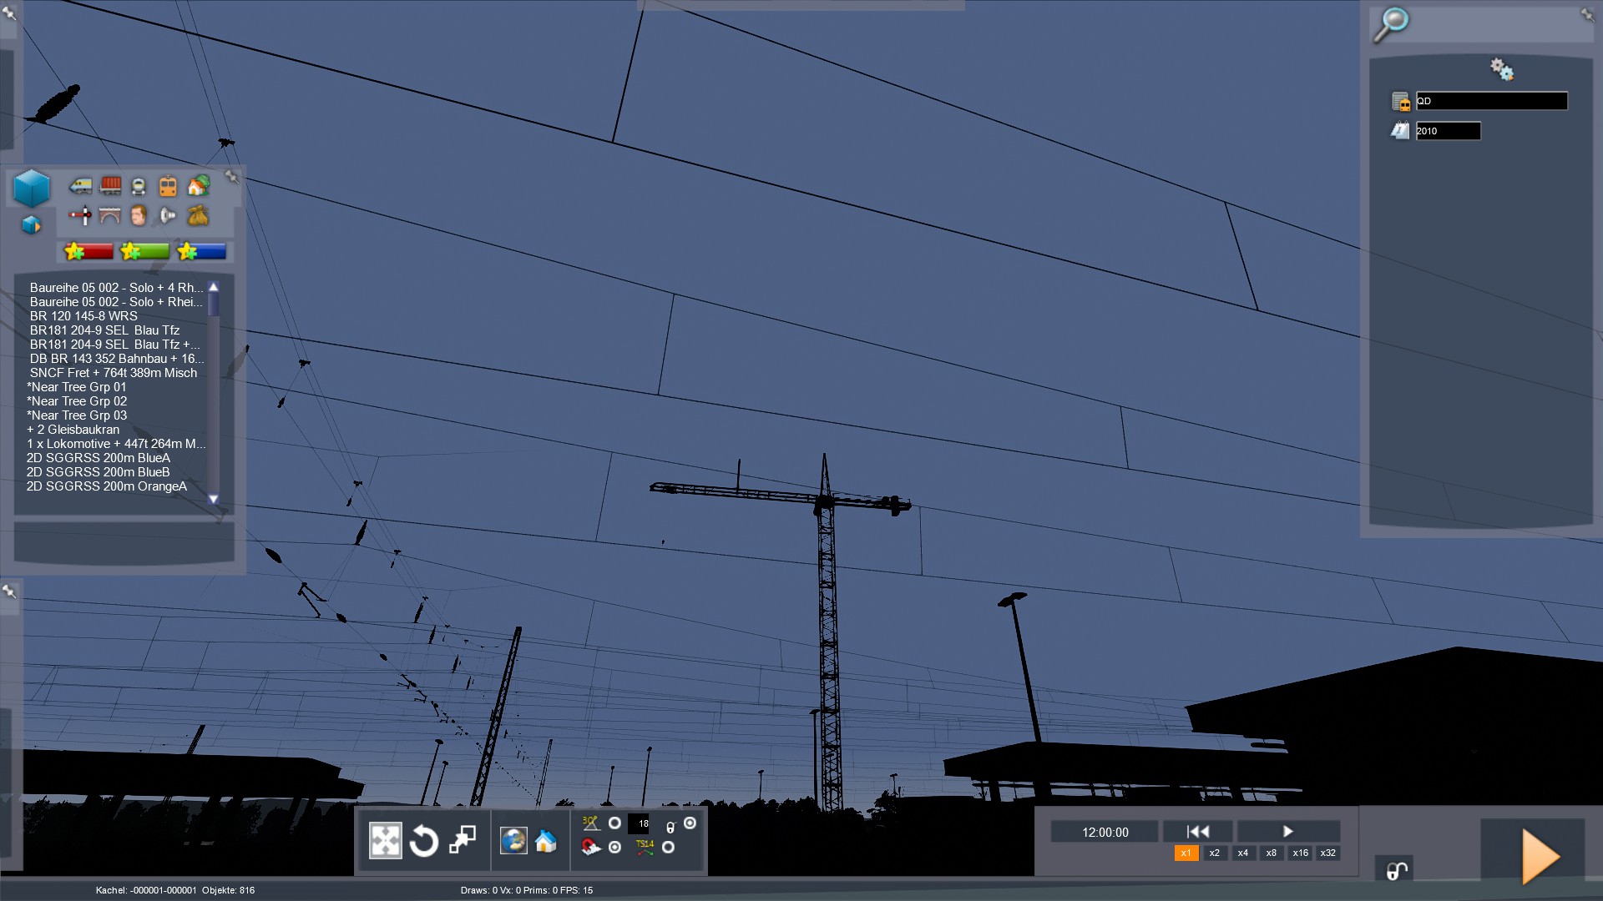Set simulation speed to x8
Screen dimensions: 1603x901
1271,853
